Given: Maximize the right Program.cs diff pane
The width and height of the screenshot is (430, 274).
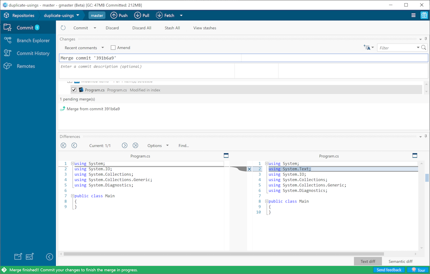Looking at the screenshot, I should [415, 155].
